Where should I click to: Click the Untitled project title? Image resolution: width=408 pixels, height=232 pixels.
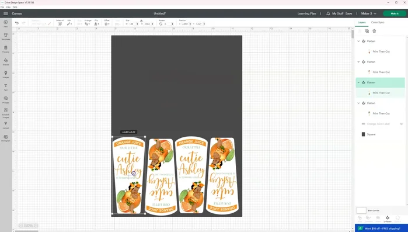pyautogui.click(x=159, y=13)
